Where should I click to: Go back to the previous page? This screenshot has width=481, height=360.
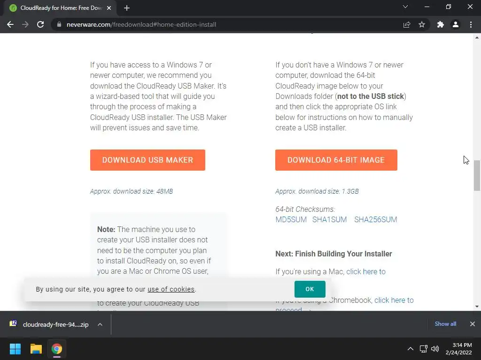point(10,24)
